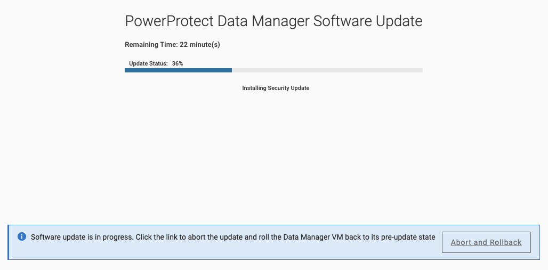The width and height of the screenshot is (548, 270).
Task: Click the 'Data Manager VM' phrase in banner
Action: pyautogui.click(x=313, y=237)
